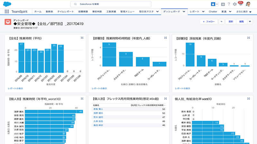Open the user profile avatar
Image resolution: width=257 pixels, height=144 pixels.
coord(248,4)
